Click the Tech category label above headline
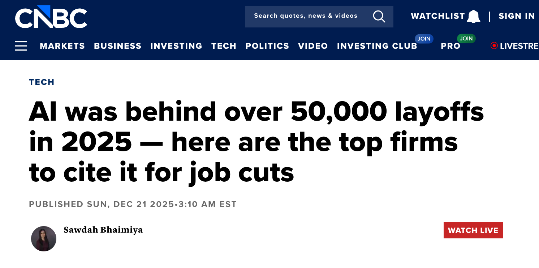Viewport: 539px width, 268px height. click(x=42, y=82)
